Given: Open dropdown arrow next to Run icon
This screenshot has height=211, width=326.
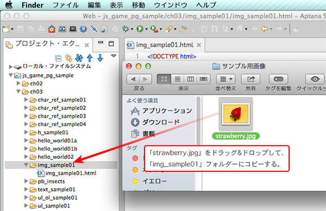Looking at the screenshot, I should point(146,29).
